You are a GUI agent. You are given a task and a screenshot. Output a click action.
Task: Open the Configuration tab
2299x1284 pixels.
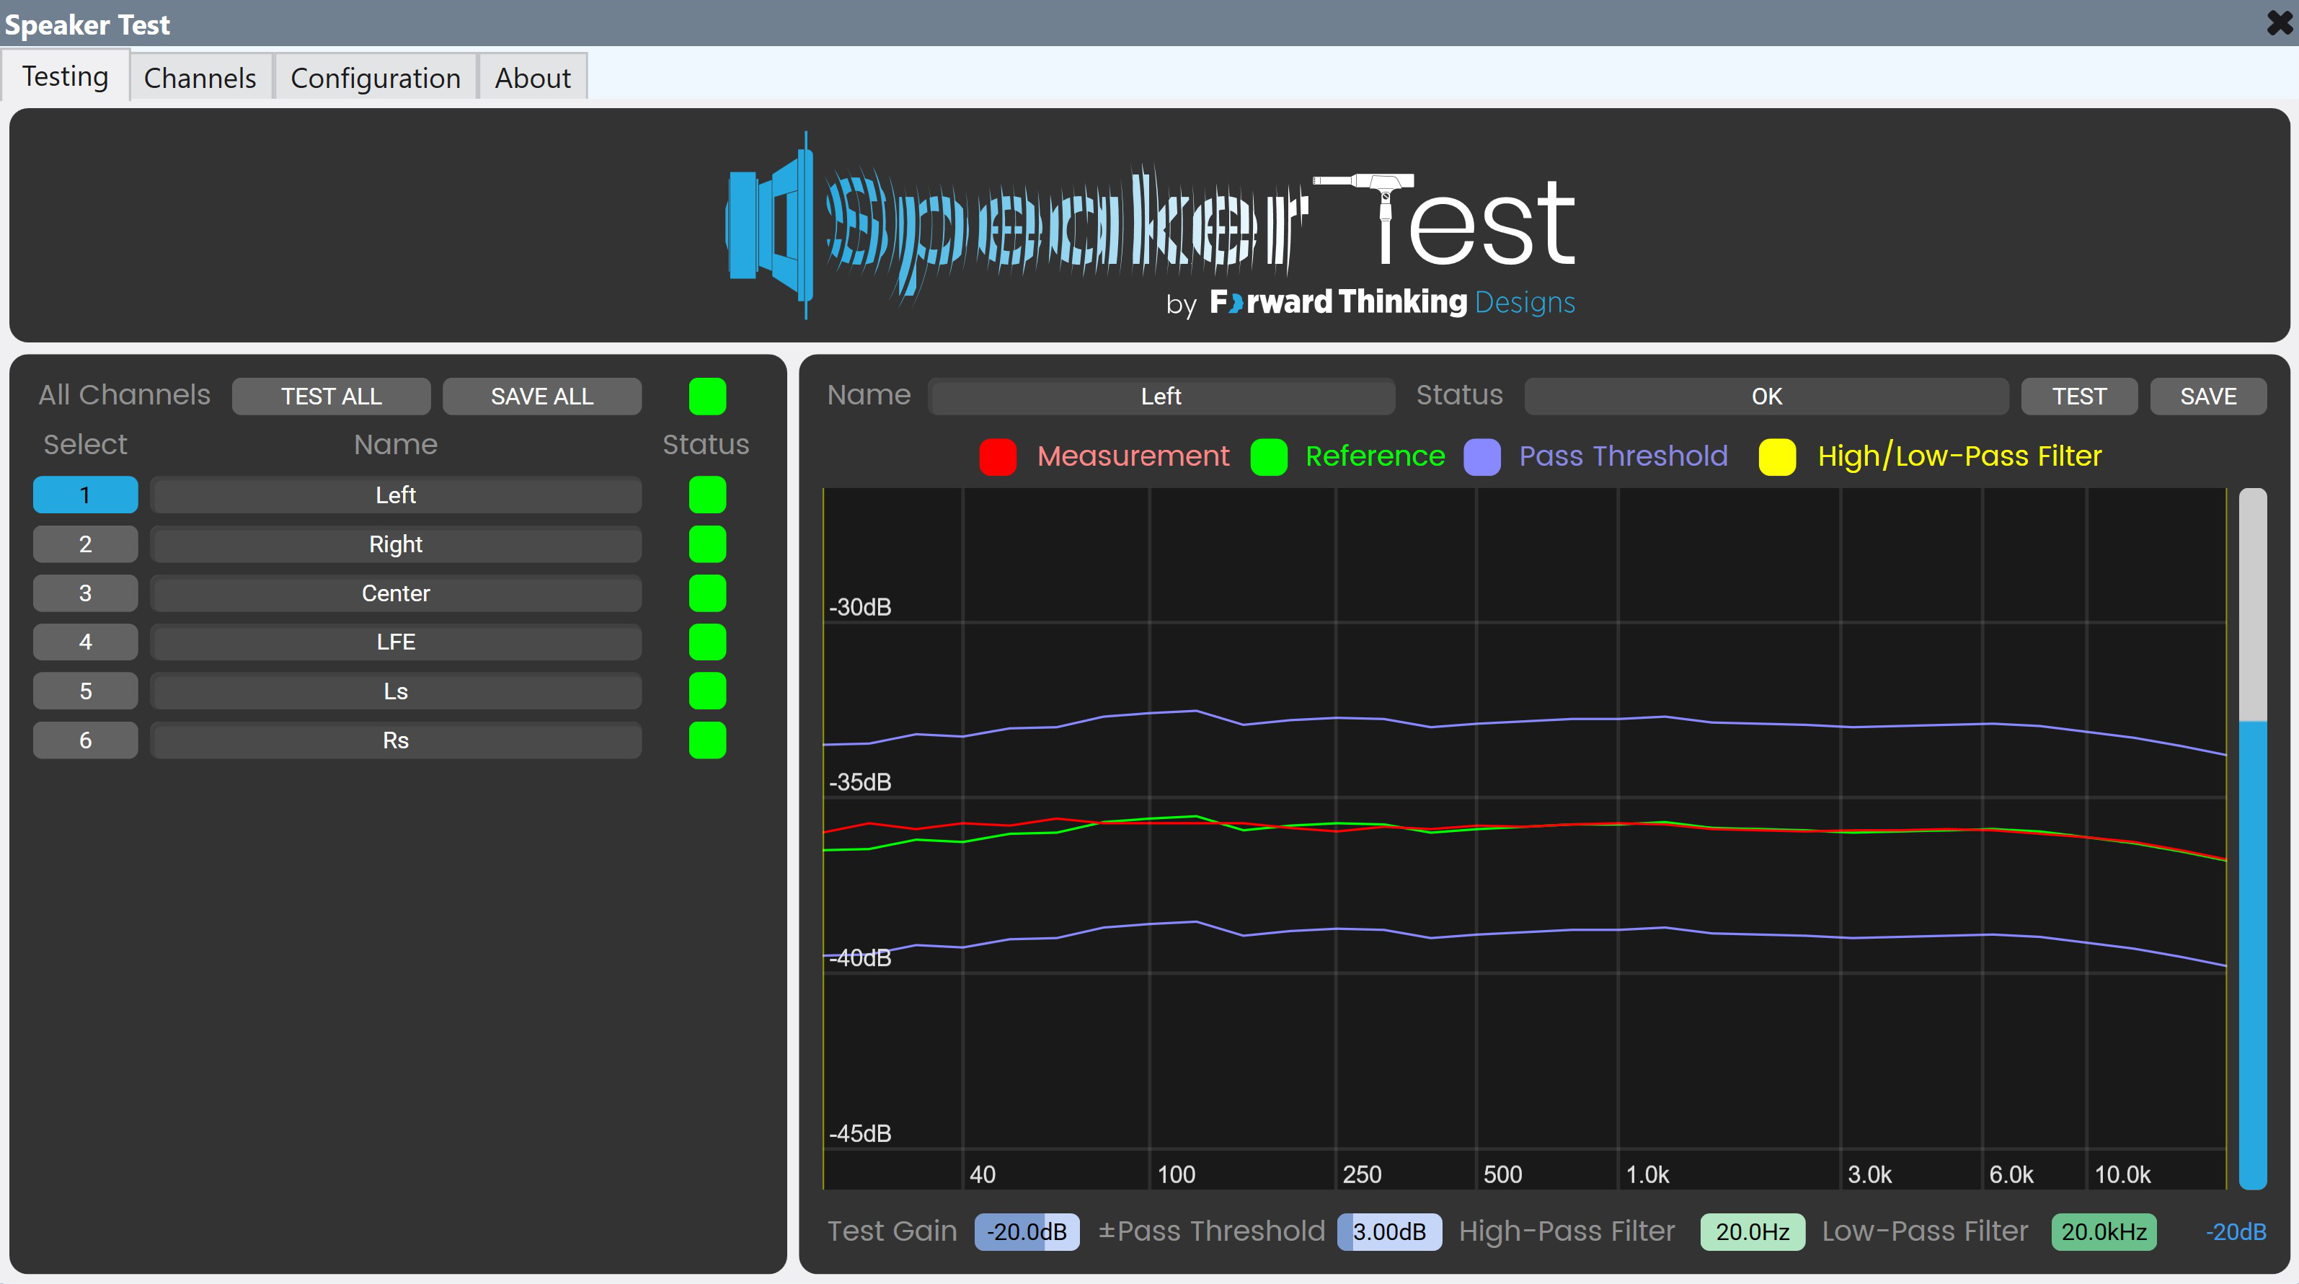click(x=376, y=79)
